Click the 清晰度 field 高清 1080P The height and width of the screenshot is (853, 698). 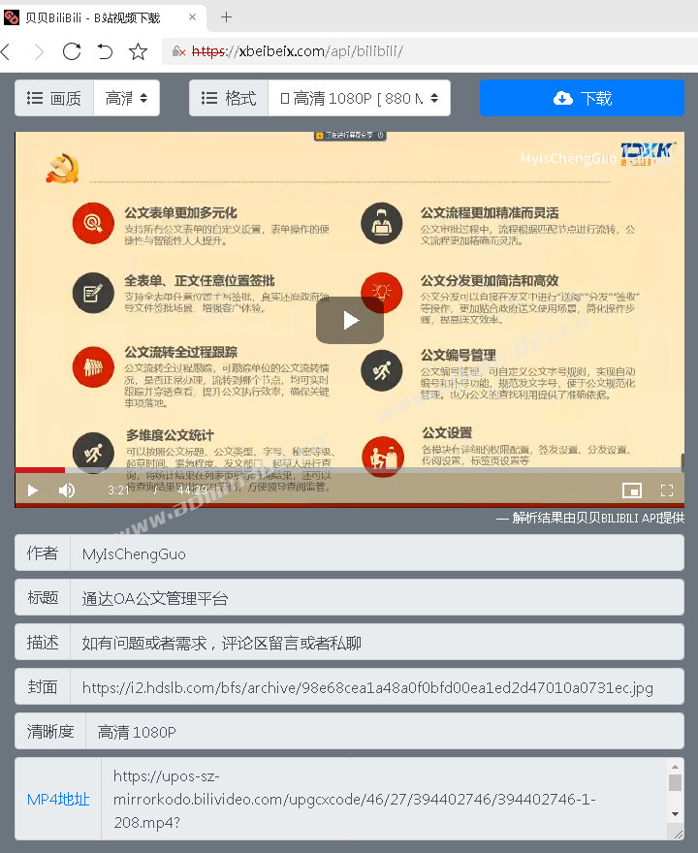pos(385,732)
